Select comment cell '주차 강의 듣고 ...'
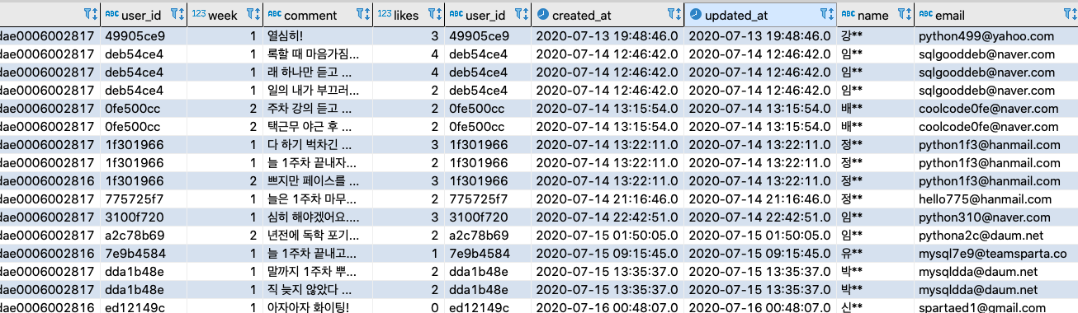 318,108
